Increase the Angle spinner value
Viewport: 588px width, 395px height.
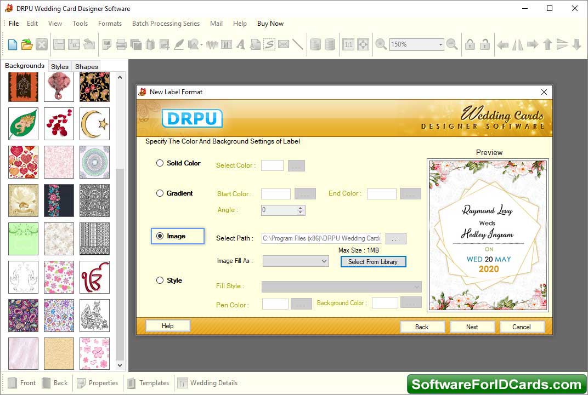(301, 208)
